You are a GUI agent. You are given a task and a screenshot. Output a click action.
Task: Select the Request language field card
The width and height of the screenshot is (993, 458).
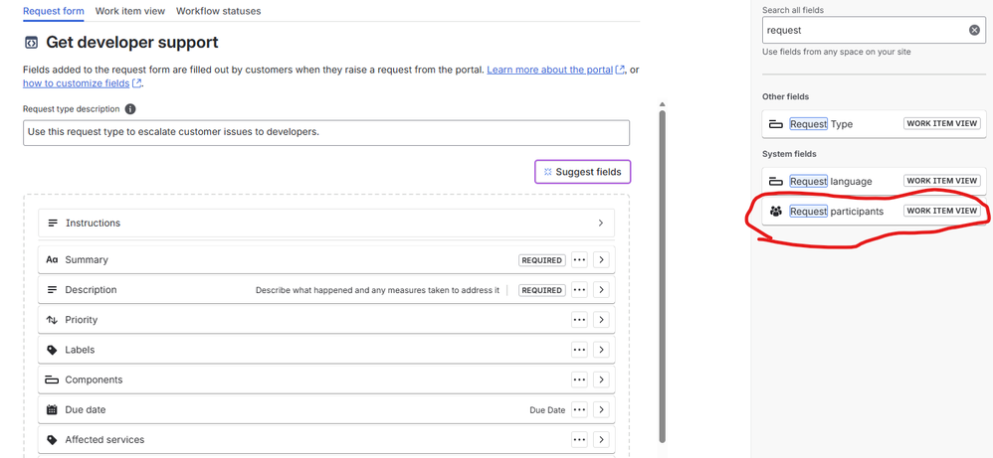(874, 182)
